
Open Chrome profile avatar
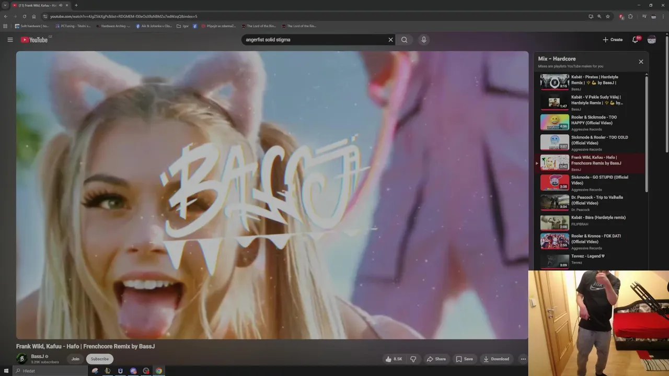(x=653, y=16)
